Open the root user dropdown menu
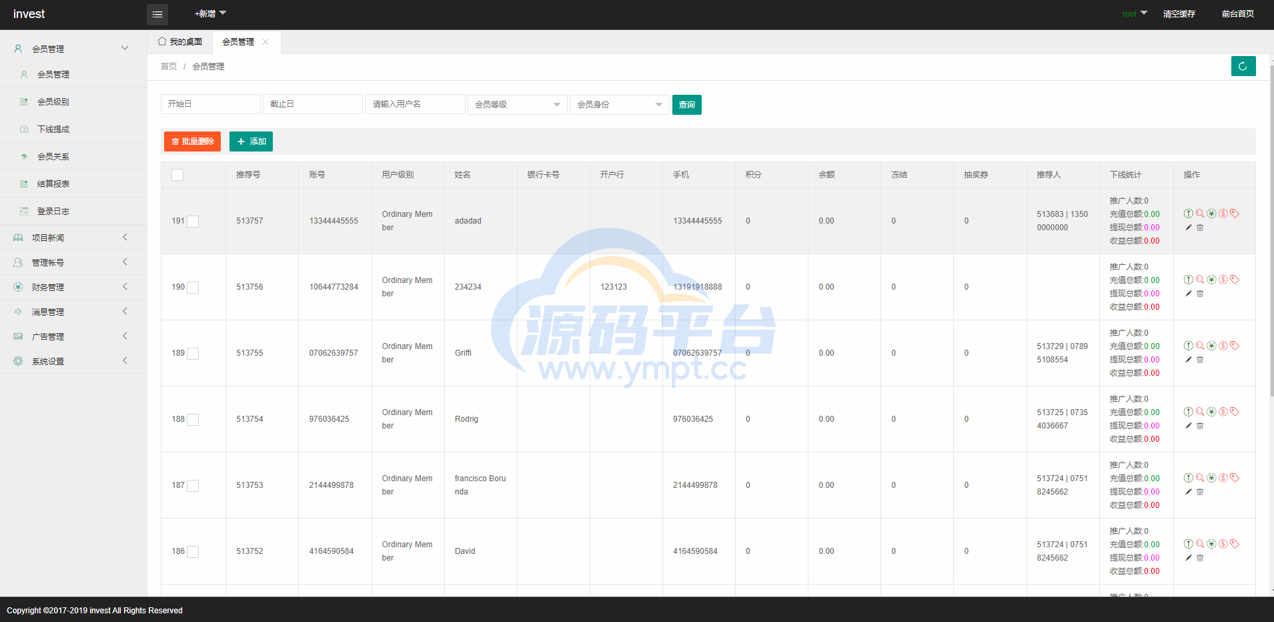 pyautogui.click(x=1135, y=13)
